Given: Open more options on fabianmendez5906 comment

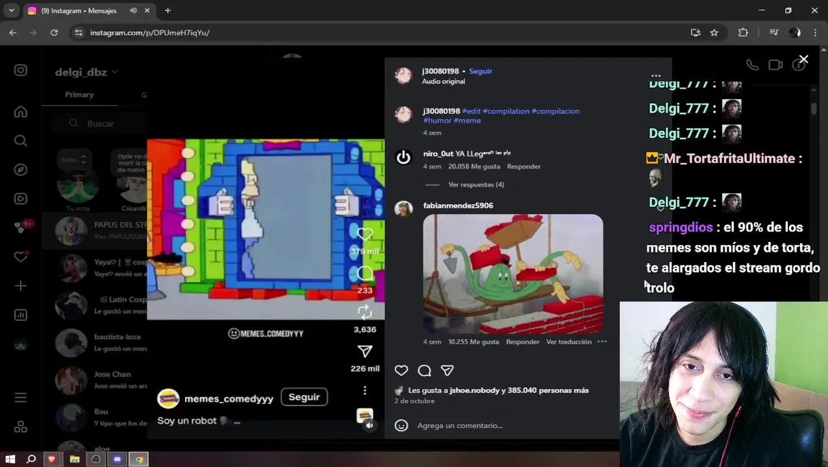Looking at the screenshot, I should click(602, 342).
